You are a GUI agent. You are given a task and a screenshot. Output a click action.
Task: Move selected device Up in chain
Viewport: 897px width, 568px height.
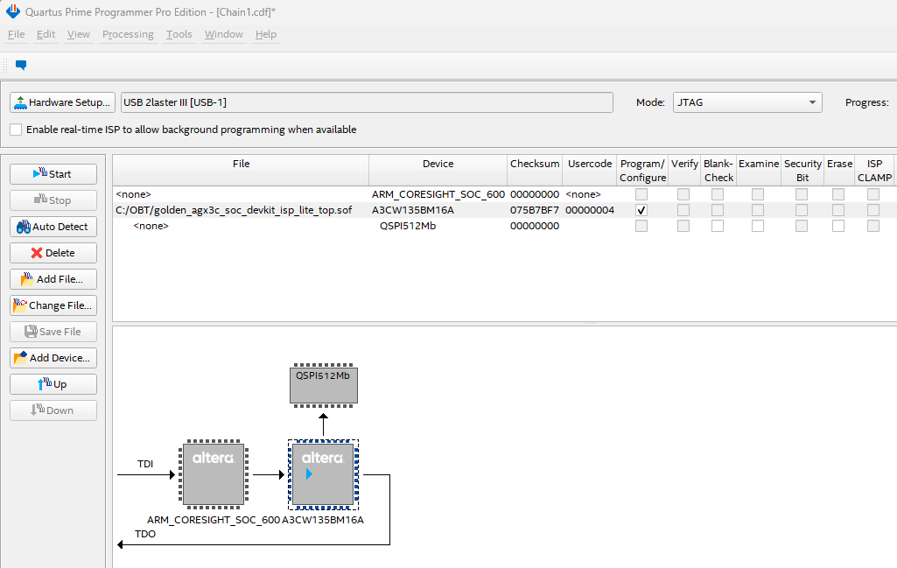[x=53, y=384]
